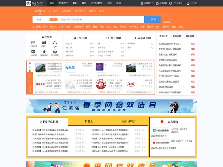Switch to the 培训公告 tab
This screenshot has height=167, width=223.
164,36
